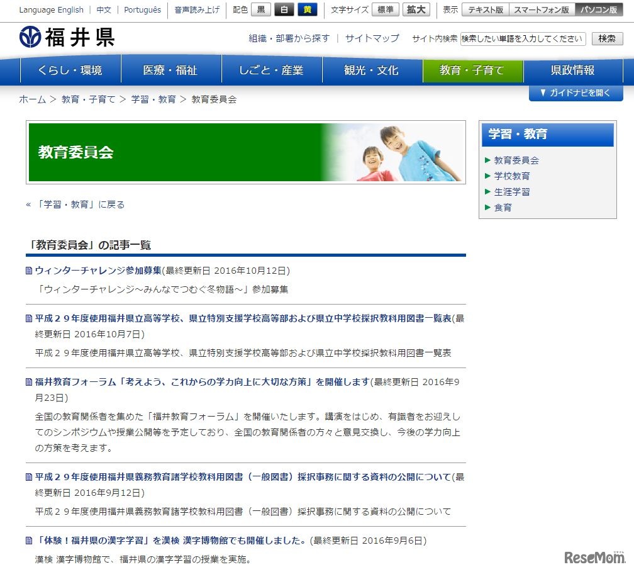The height and width of the screenshot is (572, 634).
Task: Select the 観光・文化 navigation tab
Action: pyautogui.click(x=372, y=71)
